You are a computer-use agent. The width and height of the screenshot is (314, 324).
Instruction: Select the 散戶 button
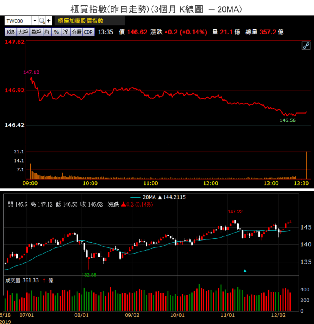point(36,32)
